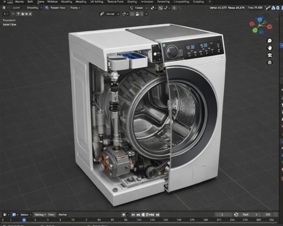283x226 pixels.
Task: Click the Marker menu in timeline
Action: click(x=63, y=215)
